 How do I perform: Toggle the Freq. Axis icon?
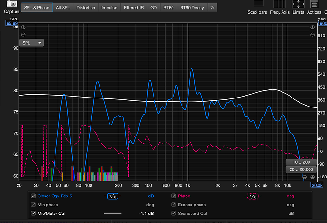point(280,4)
